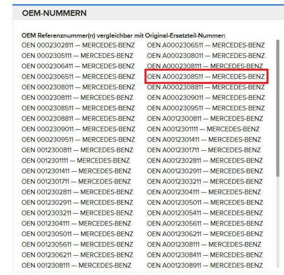Select OEN A0012301111 Mercedes-Benz entry
This screenshot has height=275, width=284.
coord(203,129)
